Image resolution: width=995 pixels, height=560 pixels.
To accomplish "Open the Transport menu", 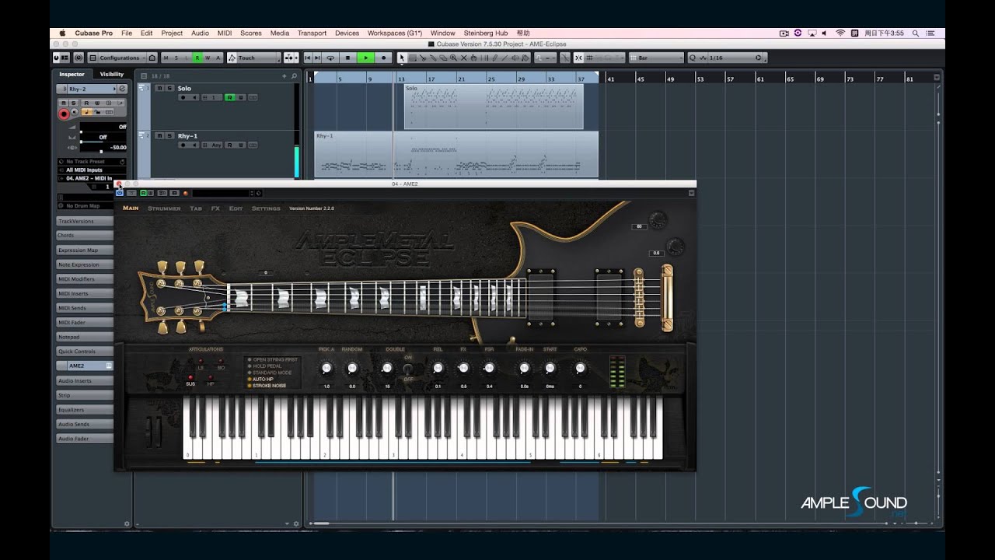I will pyautogui.click(x=312, y=33).
